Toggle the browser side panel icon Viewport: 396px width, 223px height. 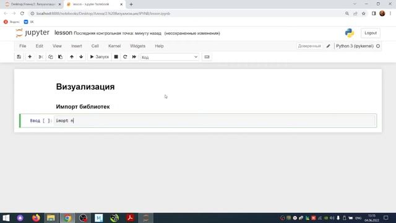point(374,14)
